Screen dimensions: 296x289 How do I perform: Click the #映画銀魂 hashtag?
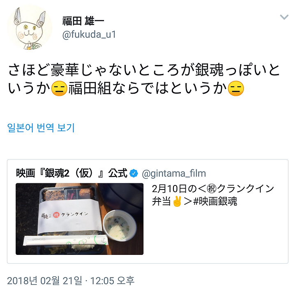(215, 201)
